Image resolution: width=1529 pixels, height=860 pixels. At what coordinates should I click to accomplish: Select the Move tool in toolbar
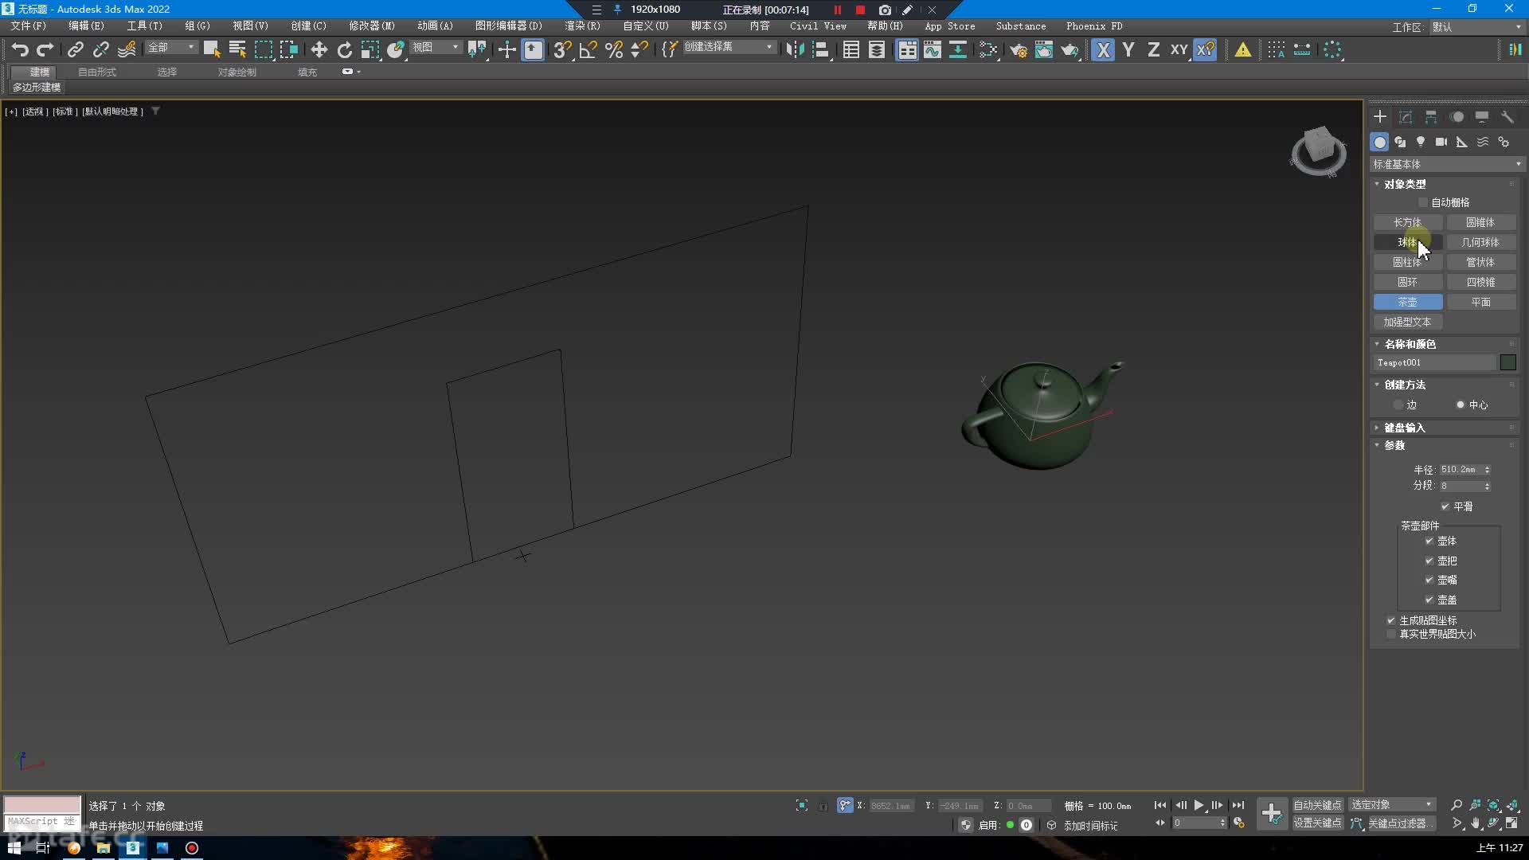[319, 49]
